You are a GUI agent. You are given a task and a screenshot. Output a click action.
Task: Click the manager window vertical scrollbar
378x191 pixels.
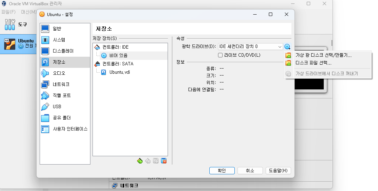click(x=332, y=43)
